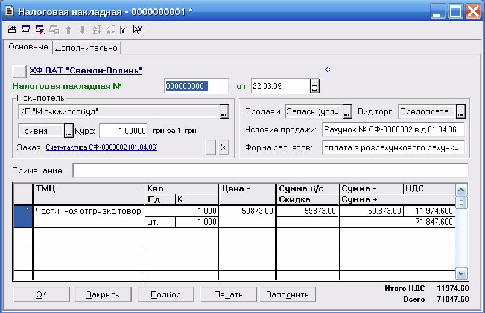Screen dimensions: 485x313
Task: Open buyer selection for КП "Міськжитлобуд"
Action: [x=224, y=112]
